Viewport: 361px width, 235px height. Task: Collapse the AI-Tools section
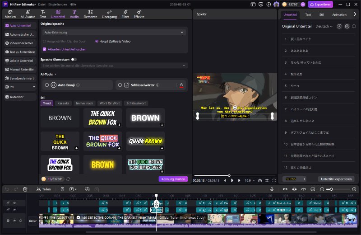pyautogui.click(x=56, y=74)
